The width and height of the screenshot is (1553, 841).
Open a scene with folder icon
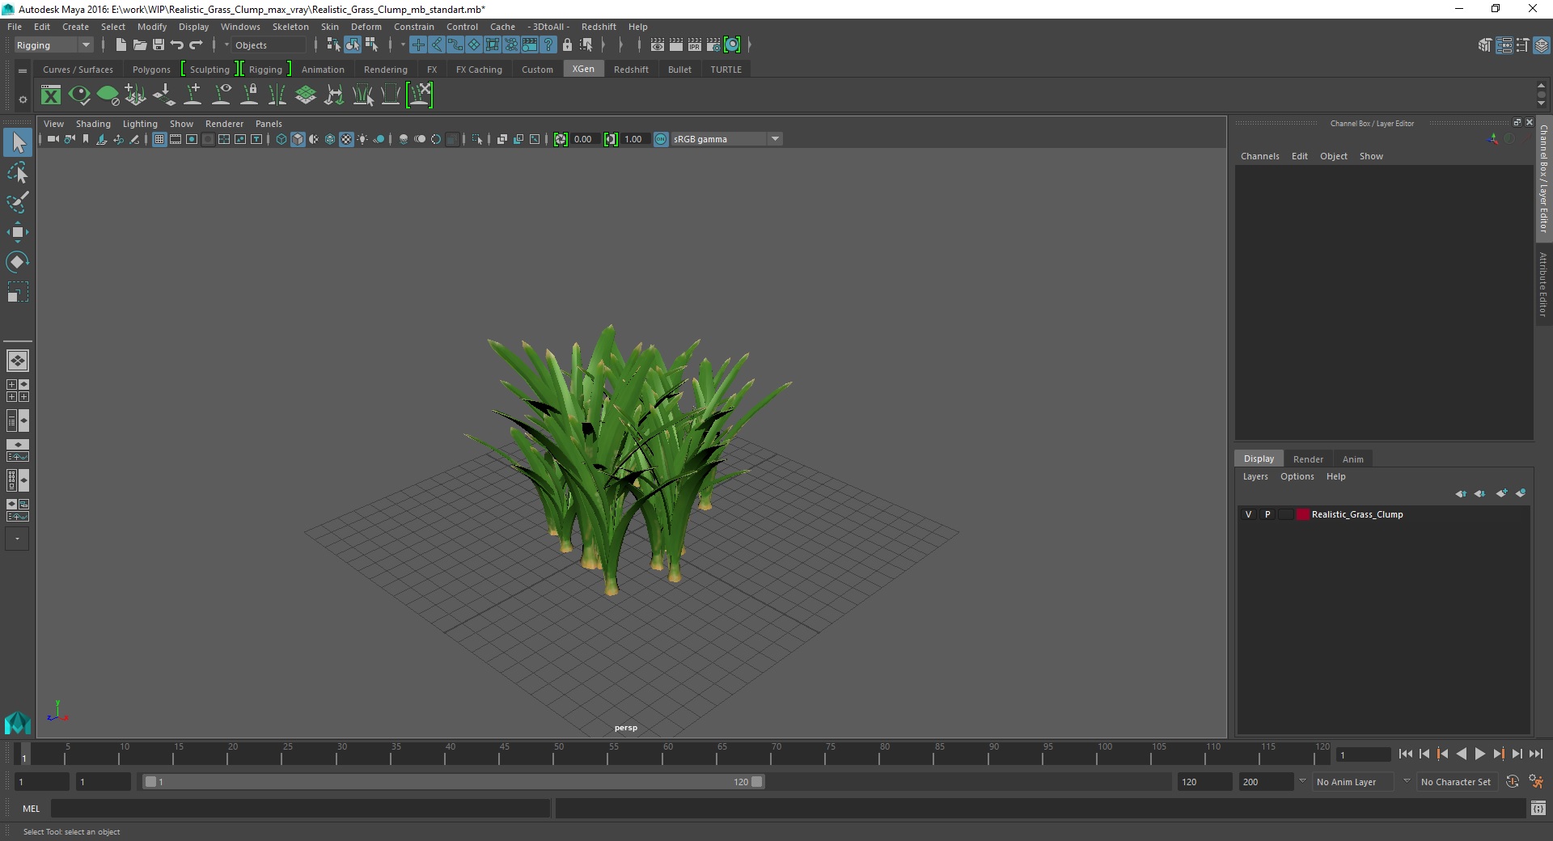139,45
